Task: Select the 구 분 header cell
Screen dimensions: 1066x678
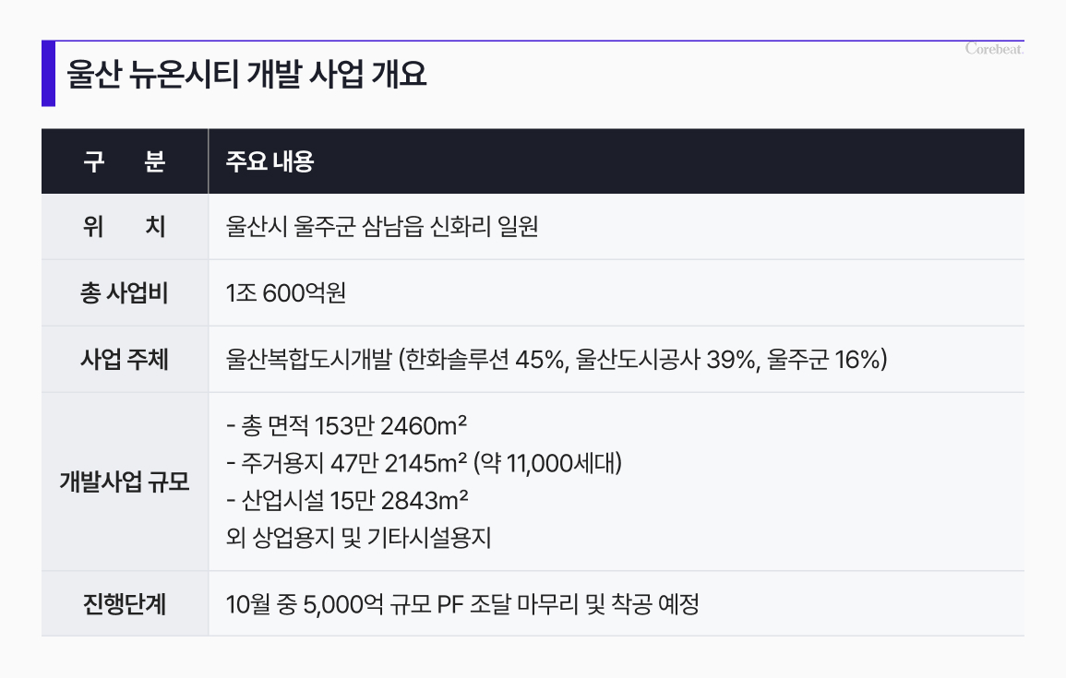Action: coord(125,161)
